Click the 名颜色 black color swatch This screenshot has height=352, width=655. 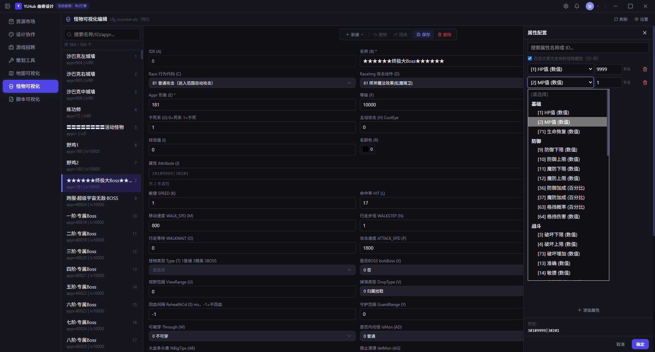[365, 149]
